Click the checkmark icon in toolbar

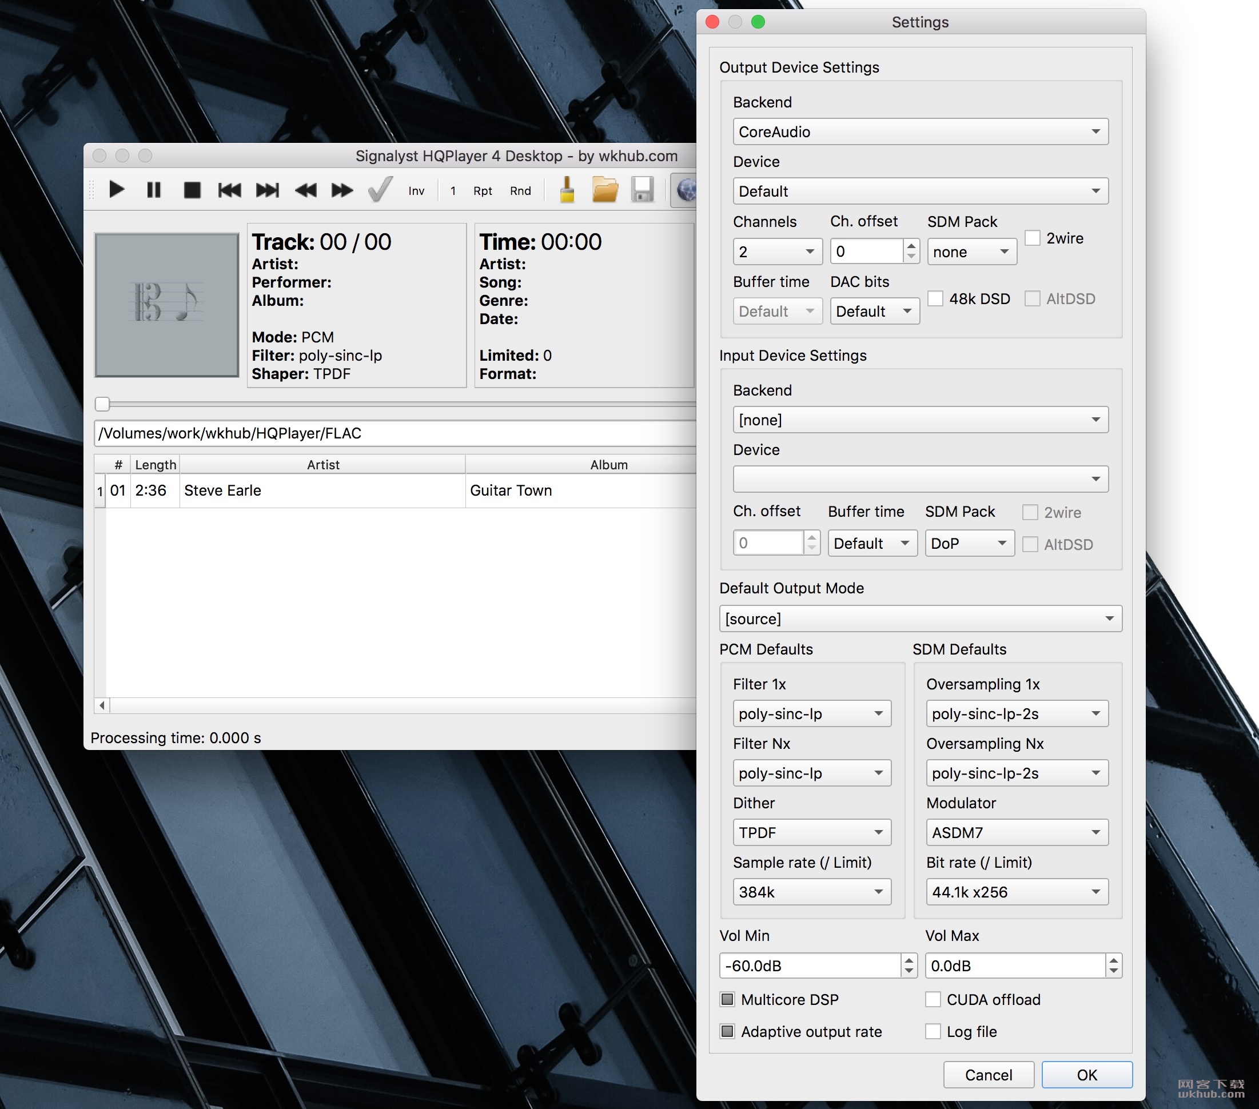click(380, 190)
